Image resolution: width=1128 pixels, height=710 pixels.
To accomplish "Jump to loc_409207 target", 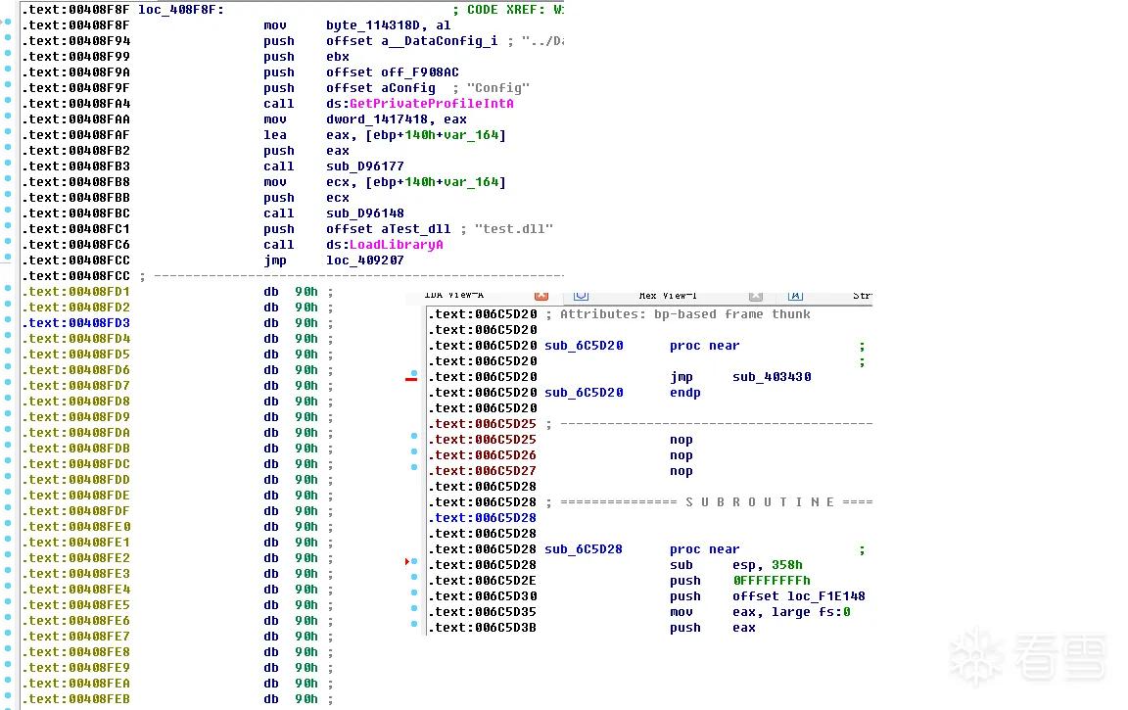I will click(364, 260).
